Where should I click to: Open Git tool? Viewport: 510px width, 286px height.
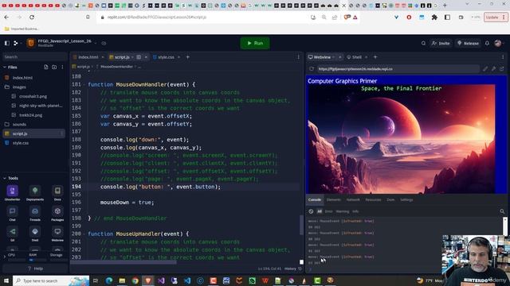pos(13,234)
